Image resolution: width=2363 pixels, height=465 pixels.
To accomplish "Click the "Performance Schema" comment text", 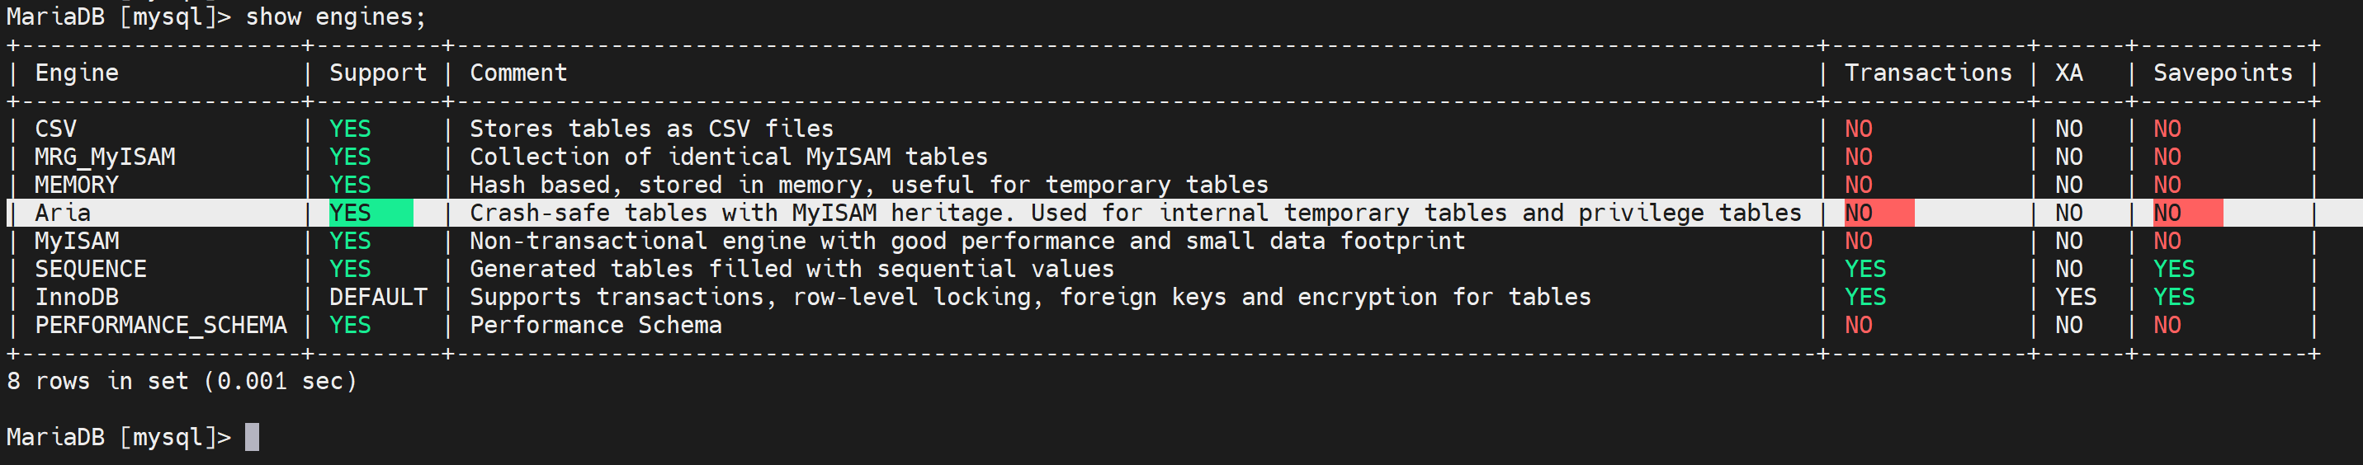I will (595, 325).
